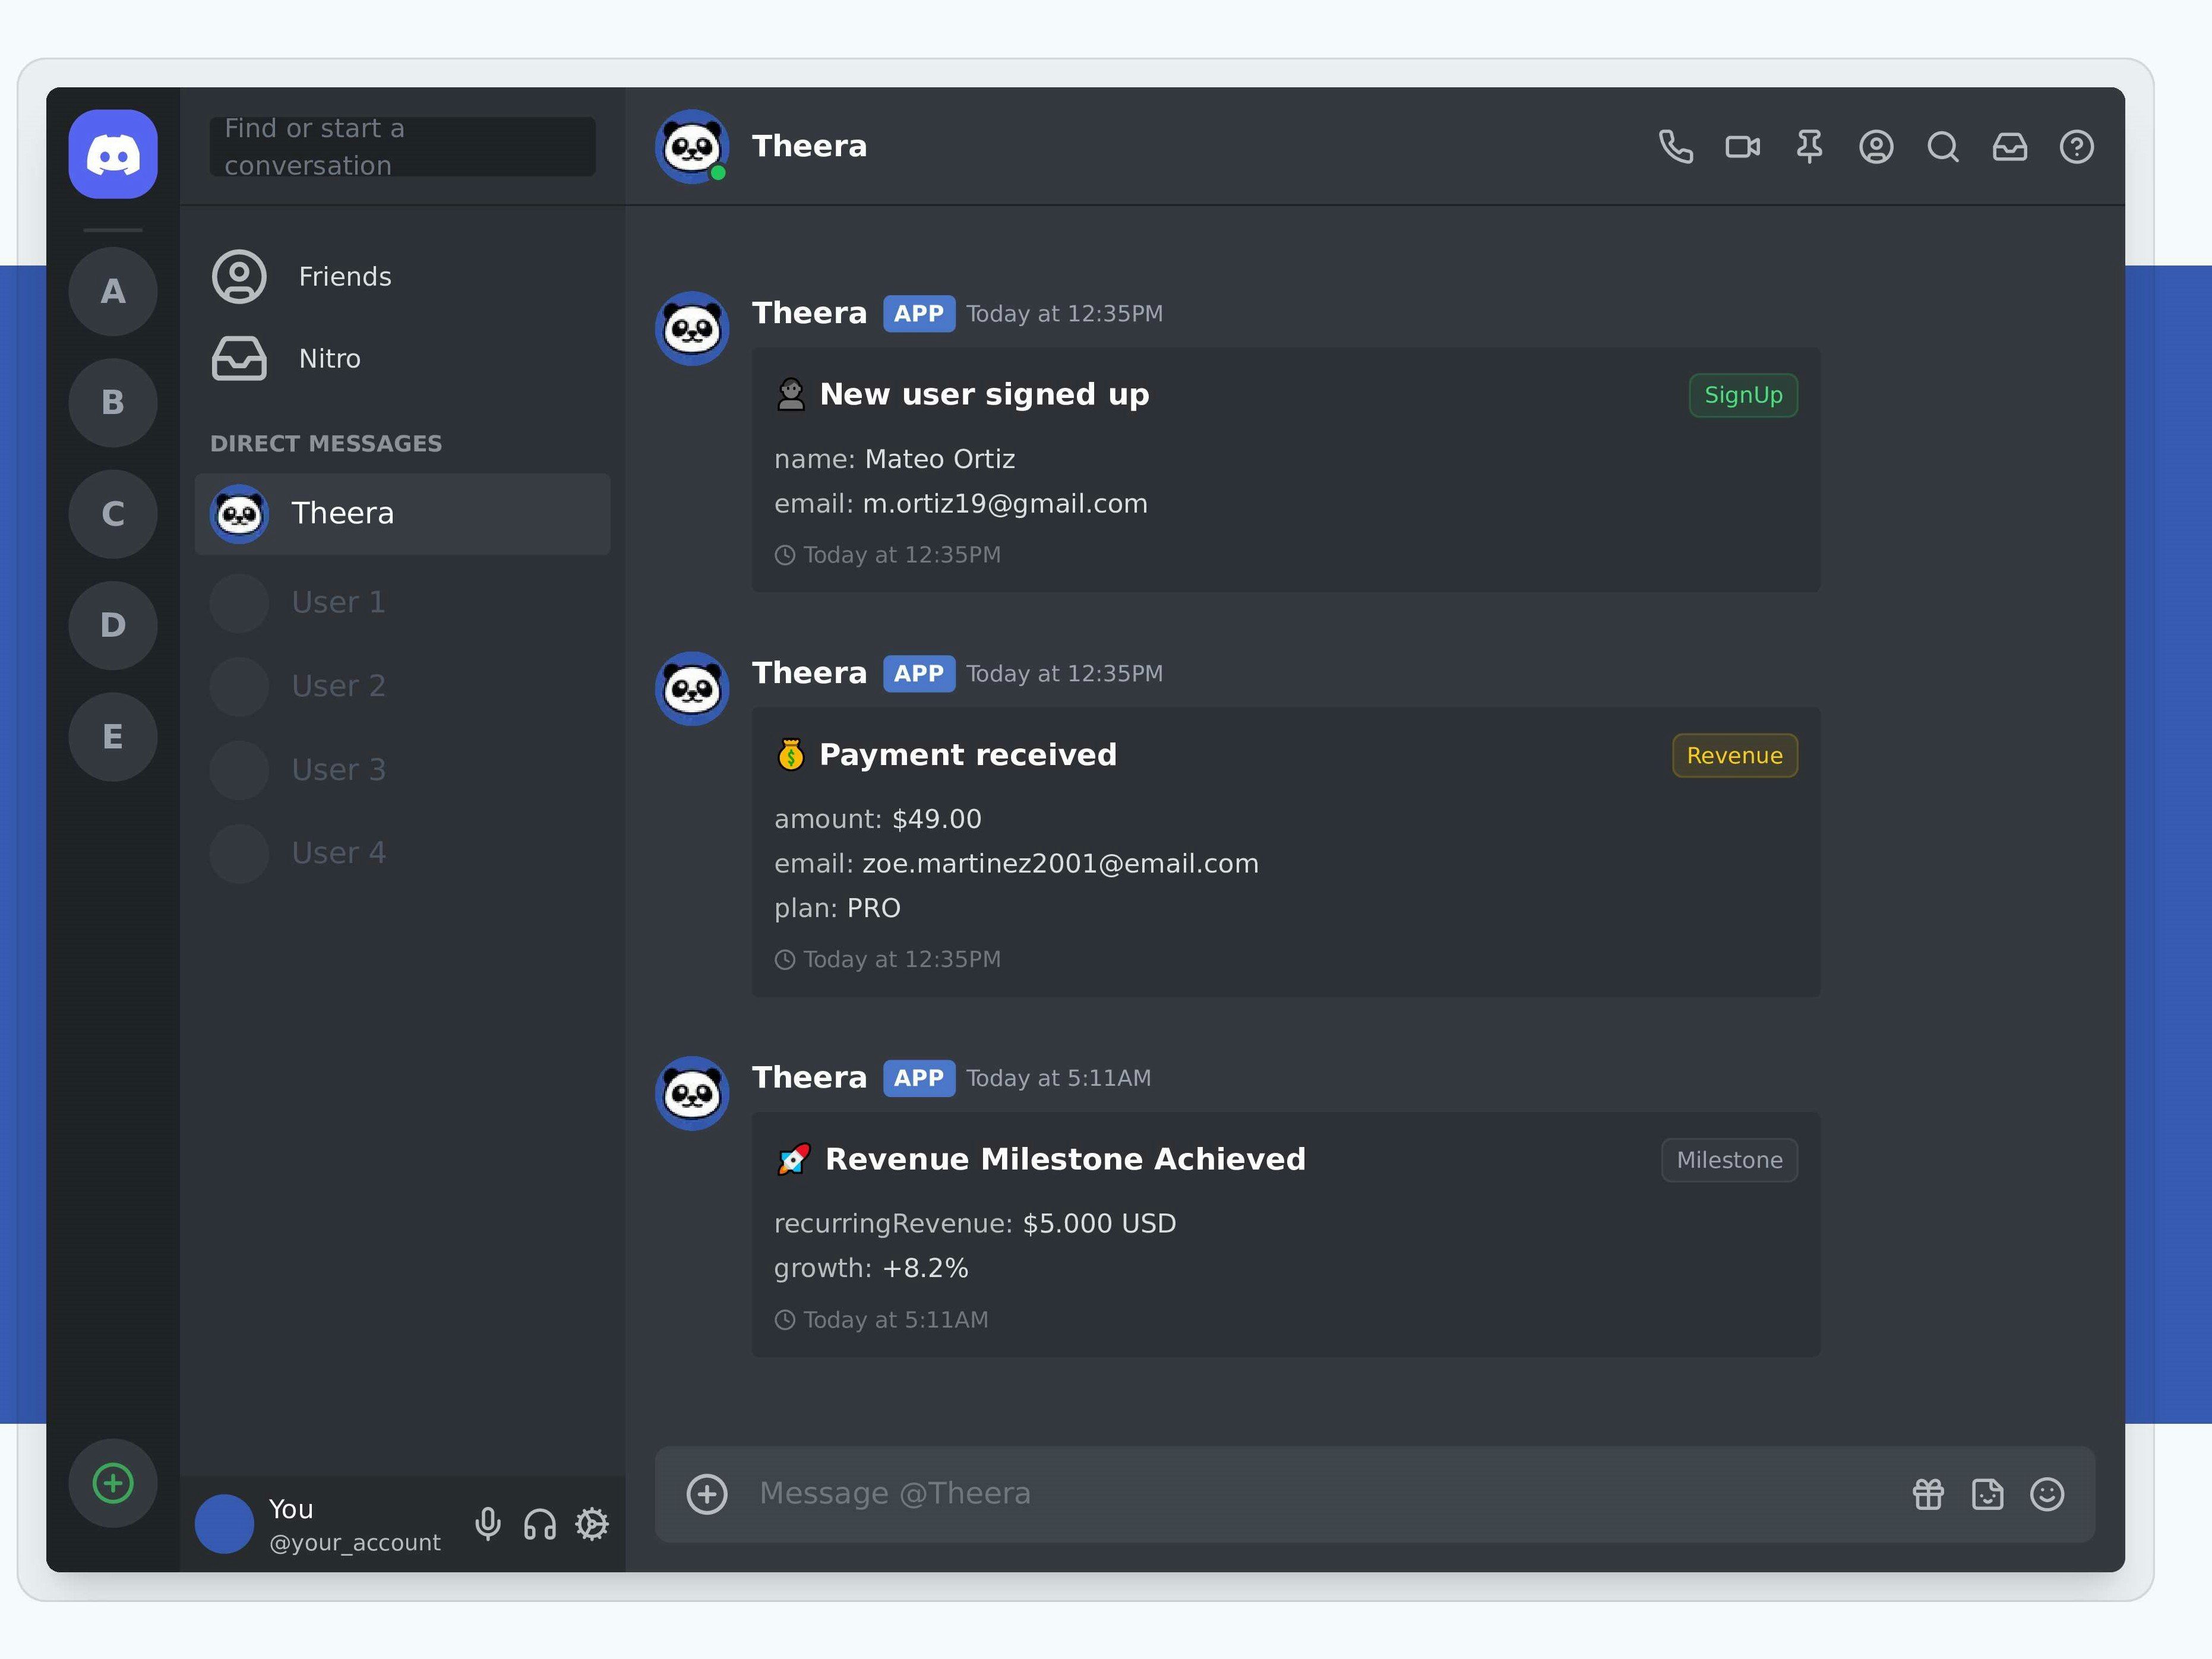Click Theera avatar beside payment message
This screenshot has width=2212, height=1659.
pos(692,689)
